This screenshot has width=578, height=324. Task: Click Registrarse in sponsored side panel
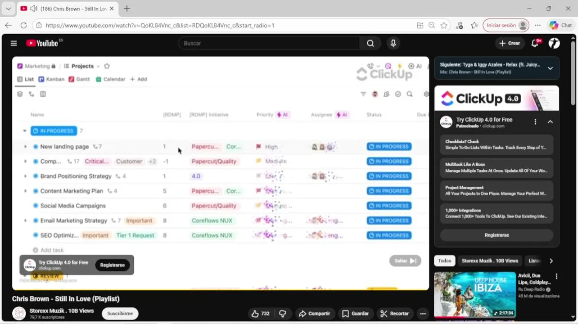[x=497, y=235]
